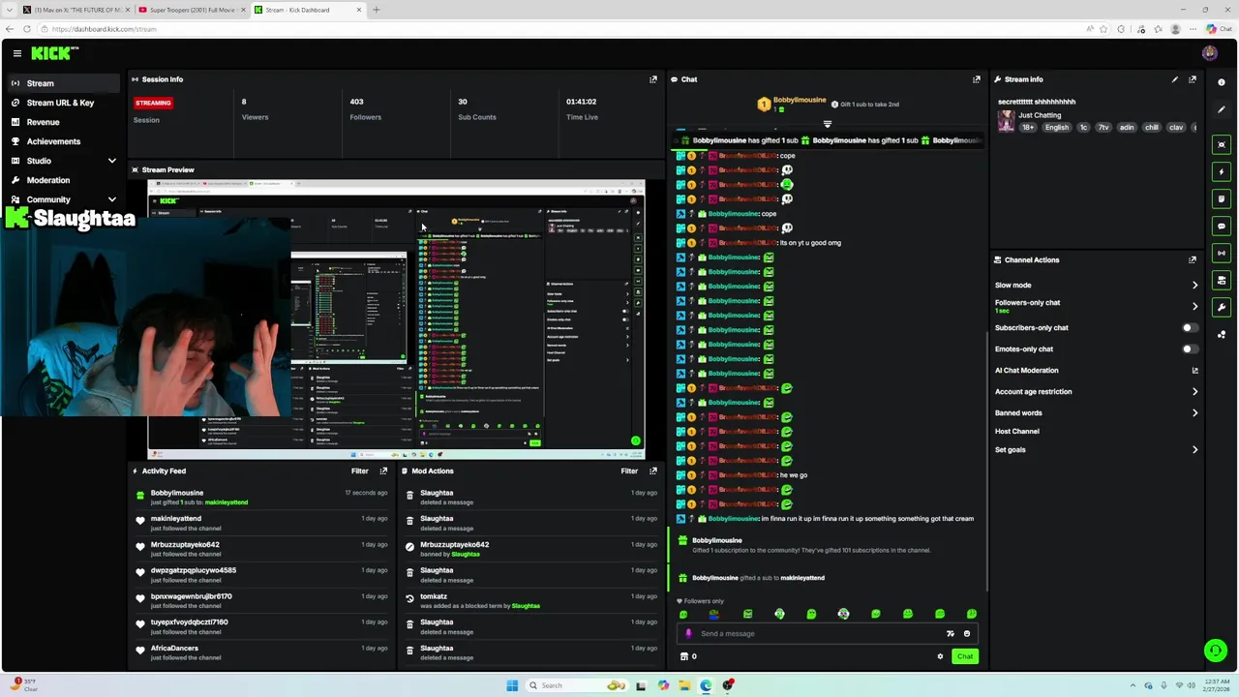The height and width of the screenshot is (697, 1239).
Task: Click the three-dots cluster icon in right sidebar
Action: [1222, 334]
